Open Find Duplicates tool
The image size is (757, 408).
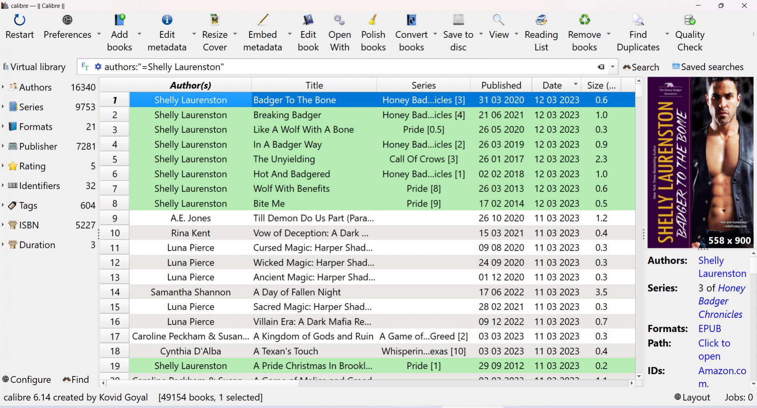638,27
